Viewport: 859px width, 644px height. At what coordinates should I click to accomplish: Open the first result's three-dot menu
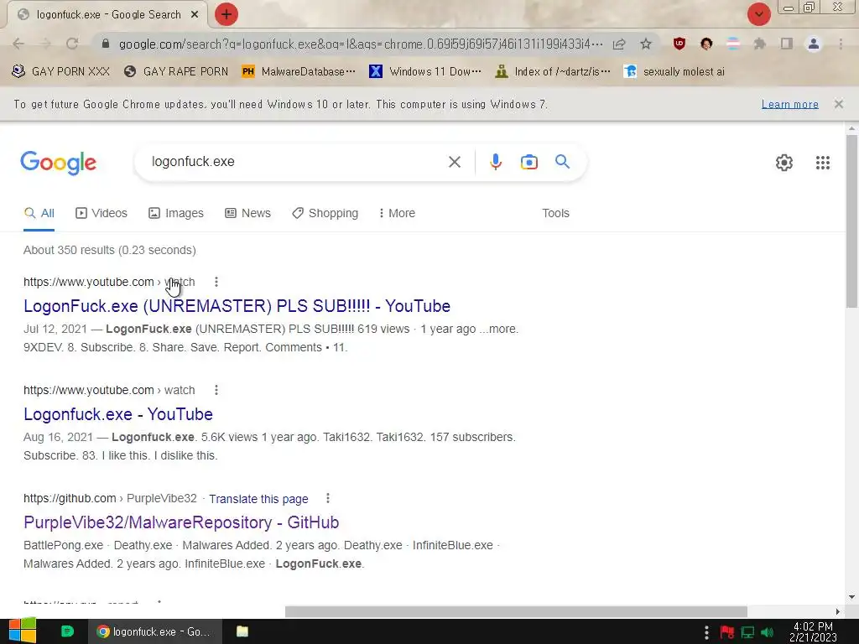(x=216, y=282)
